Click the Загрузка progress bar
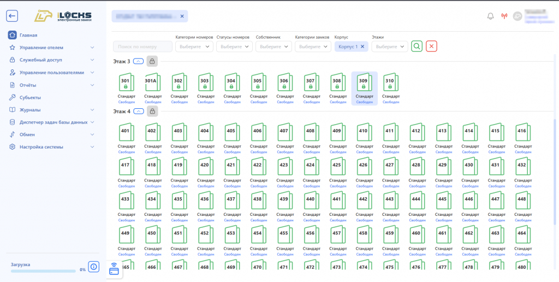559x282 pixels. click(x=43, y=271)
